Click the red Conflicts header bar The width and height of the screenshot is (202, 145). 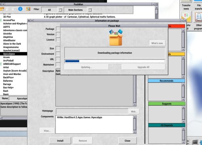tap(177, 26)
